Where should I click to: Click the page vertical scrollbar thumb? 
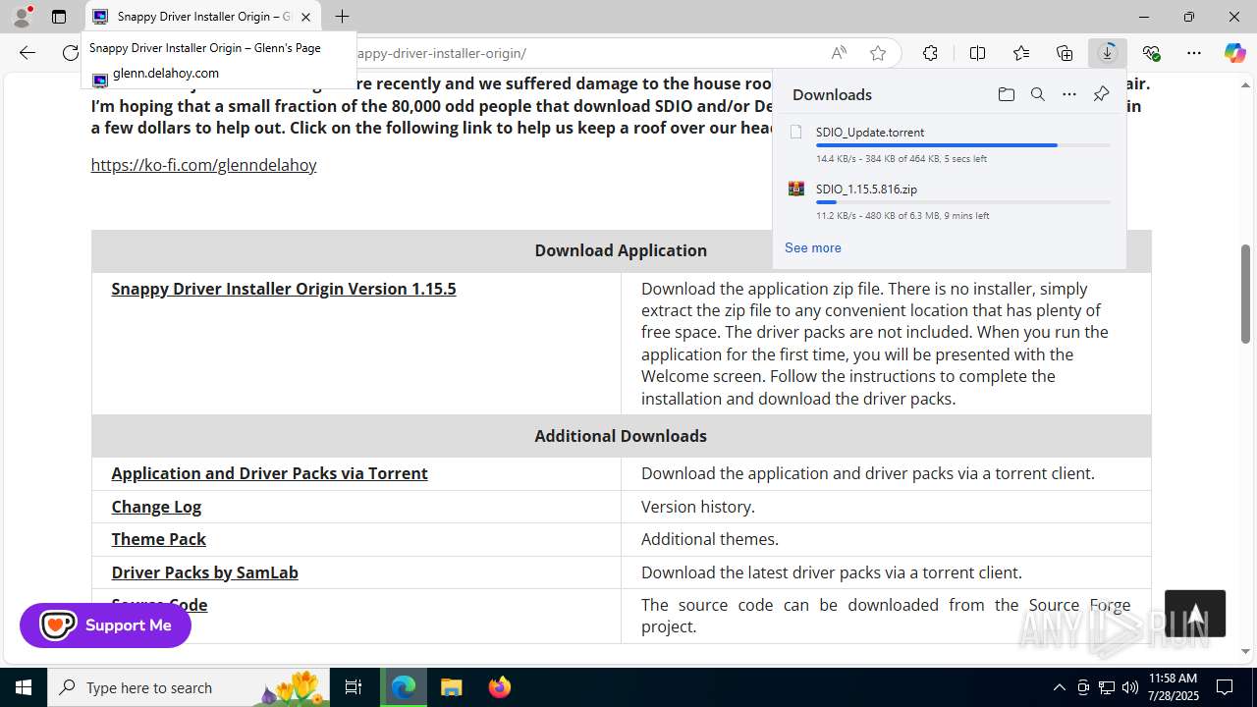click(x=1245, y=294)
